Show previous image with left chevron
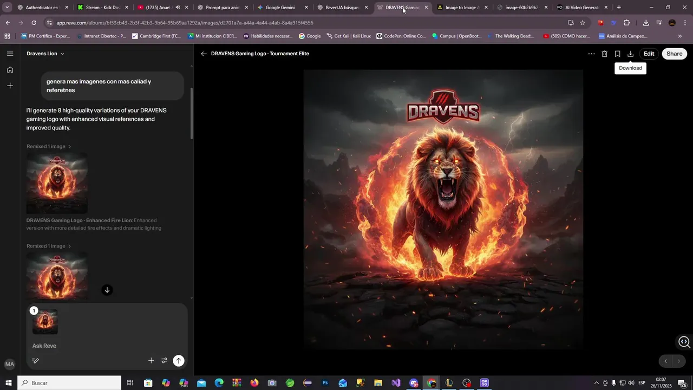Screen dimensions: 693x390 (x=665, y=361)
